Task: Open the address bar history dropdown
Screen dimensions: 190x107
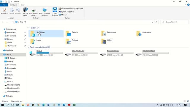Action: coord(152,22)
